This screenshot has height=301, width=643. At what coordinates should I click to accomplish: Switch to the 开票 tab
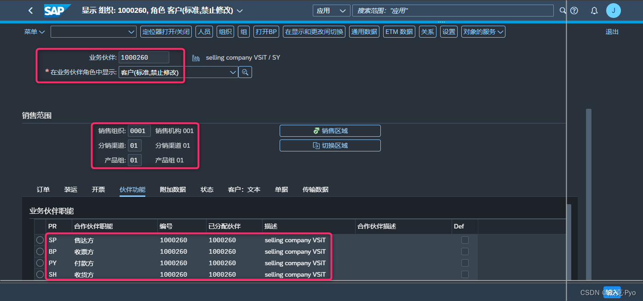point(98,190)
